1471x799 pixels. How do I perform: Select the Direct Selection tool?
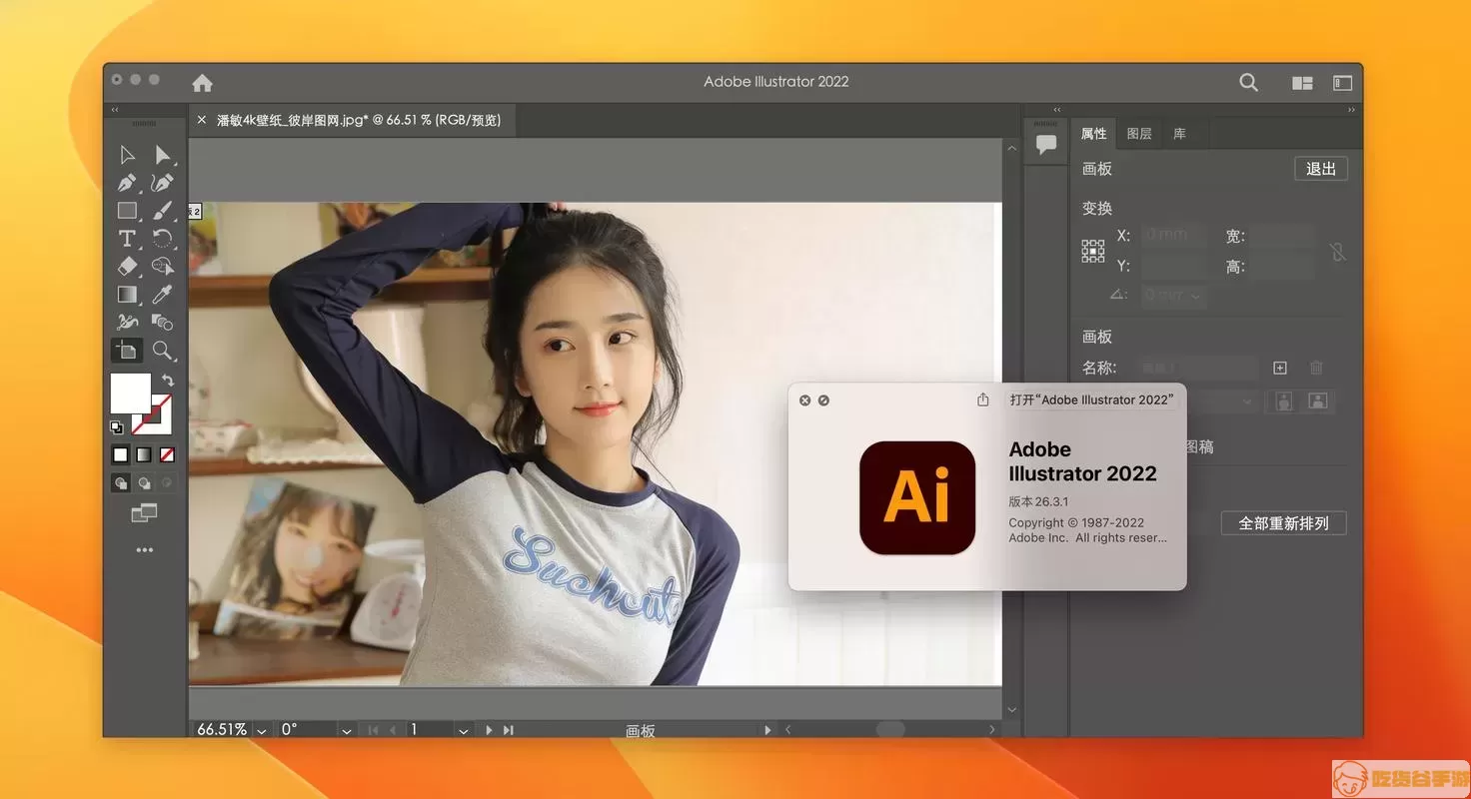coord(162,155)
